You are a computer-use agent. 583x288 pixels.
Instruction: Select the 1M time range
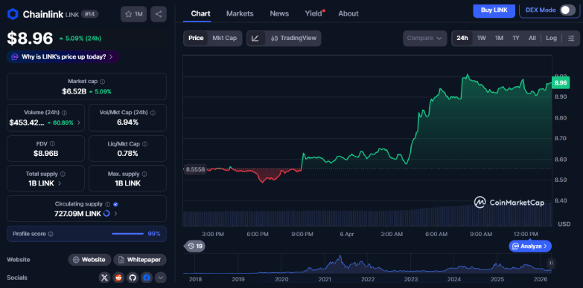499,38
